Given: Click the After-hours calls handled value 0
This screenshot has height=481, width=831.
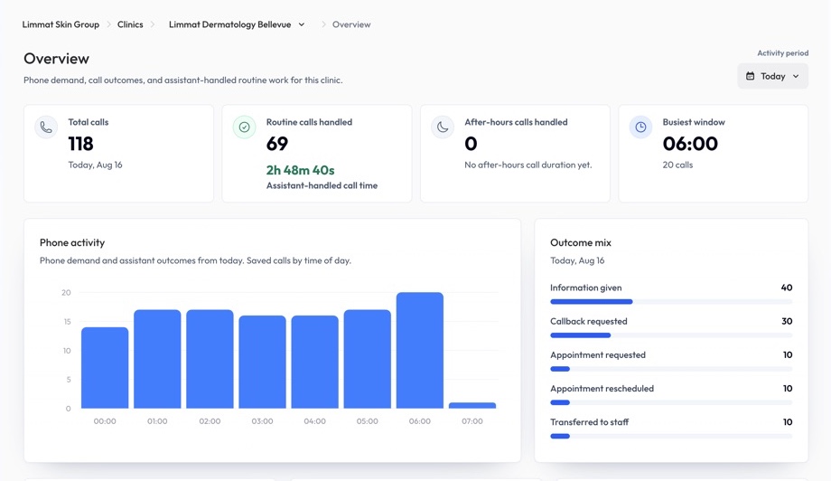Looking at the screenshot, I should [471, 144].
